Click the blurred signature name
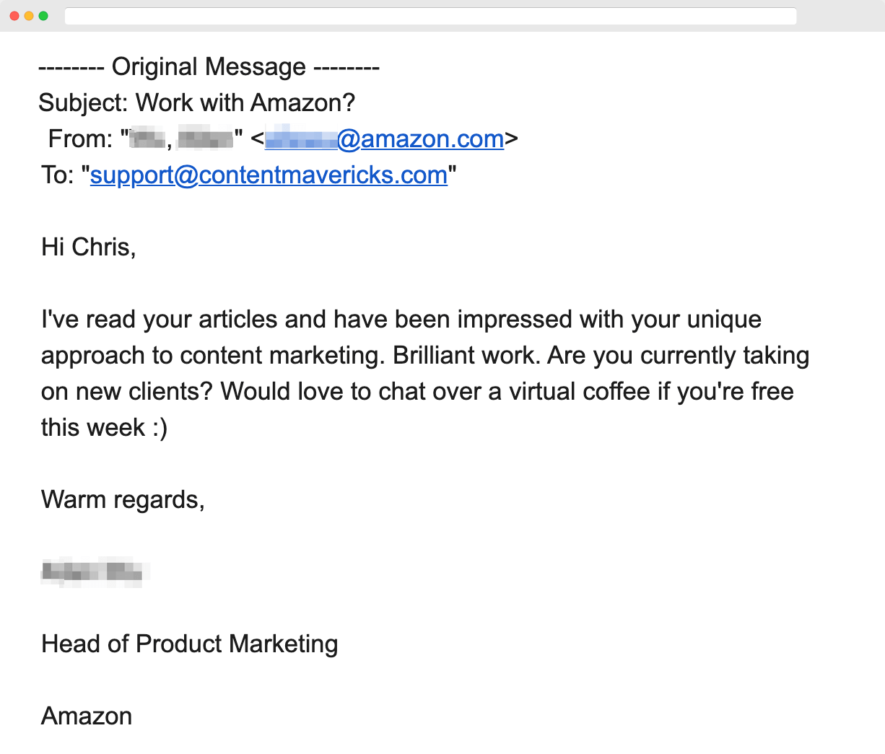 pos(95,571)
